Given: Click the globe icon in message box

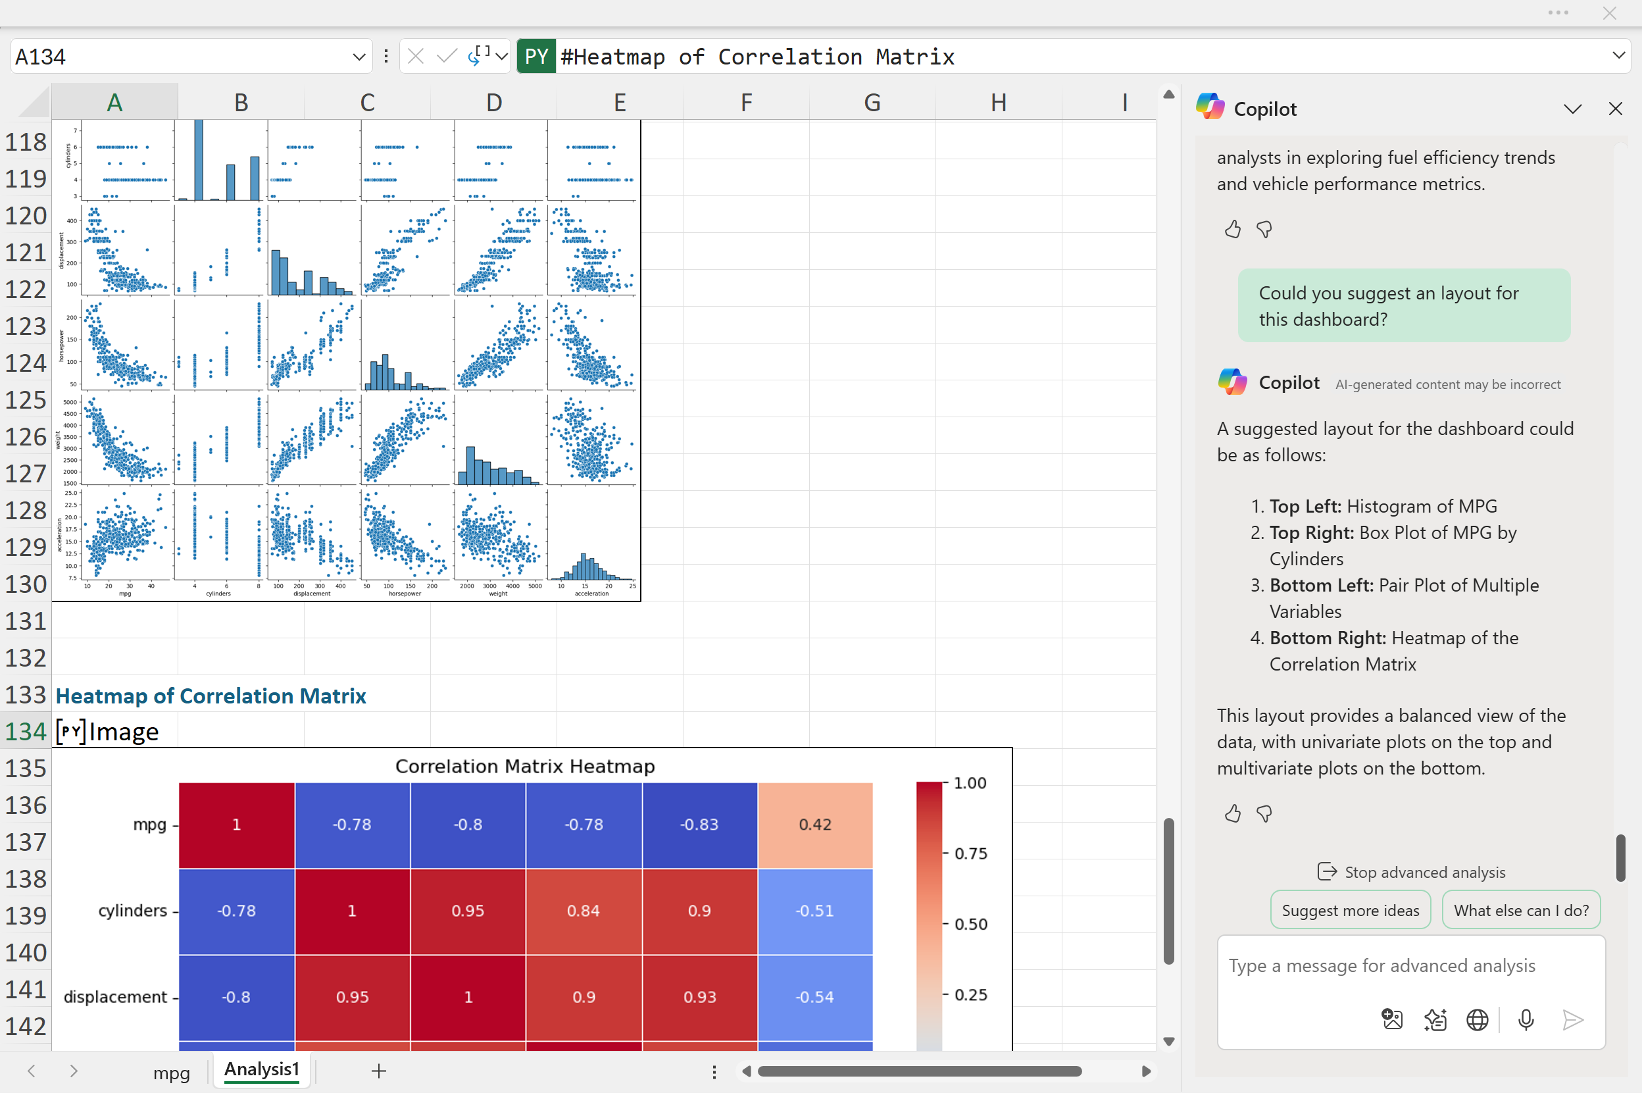Looking at the screenshot, I should click(x=1476, y=1020).
